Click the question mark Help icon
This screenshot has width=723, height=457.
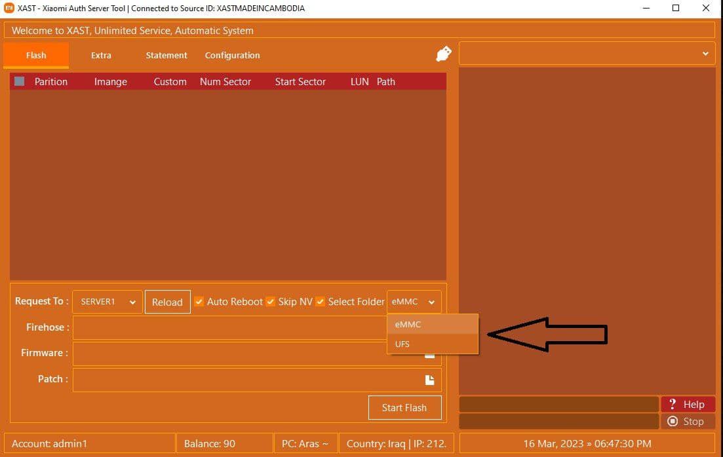[x=673, y=404]
